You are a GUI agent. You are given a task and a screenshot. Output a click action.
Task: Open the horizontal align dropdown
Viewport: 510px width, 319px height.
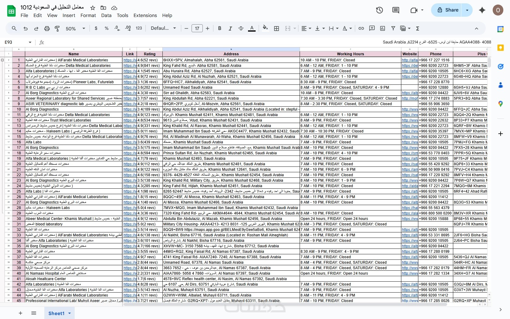(x=306, y=28)
